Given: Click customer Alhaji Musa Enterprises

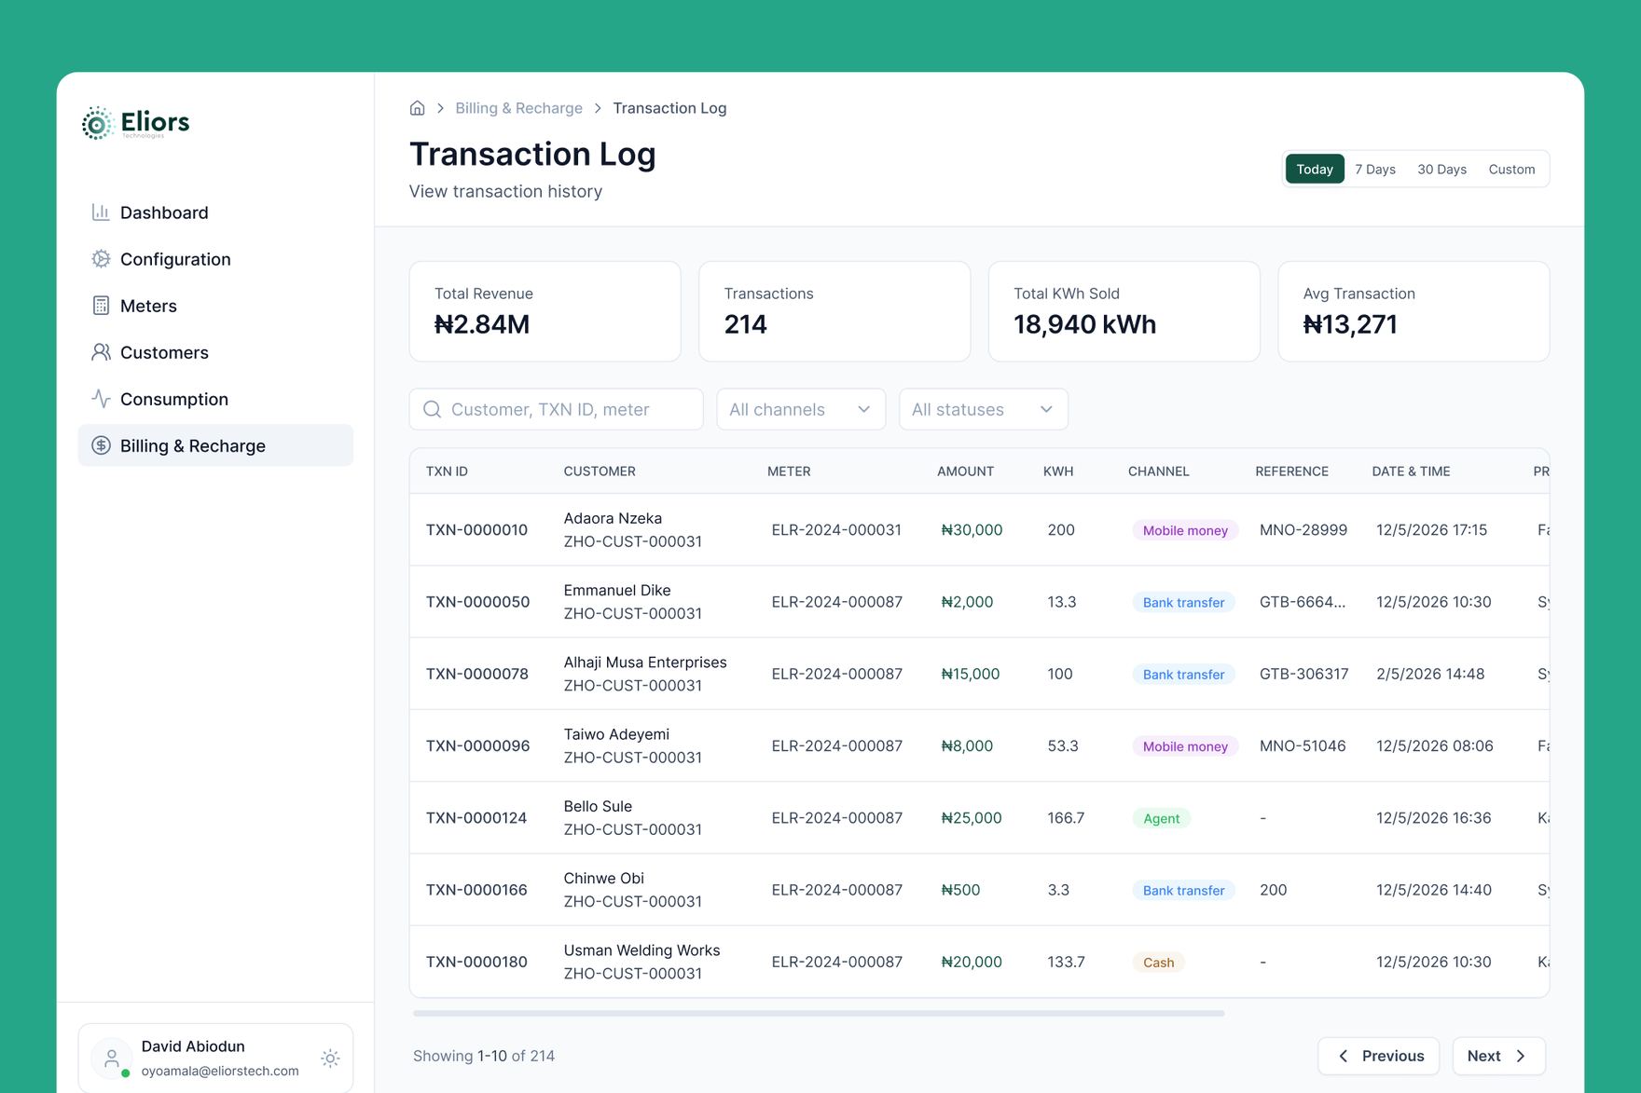Looking at the screenshot, I should (645, 662).
